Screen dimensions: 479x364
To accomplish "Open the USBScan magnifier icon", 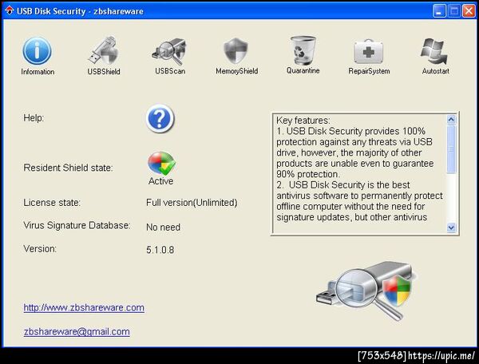I will [169, 51].
